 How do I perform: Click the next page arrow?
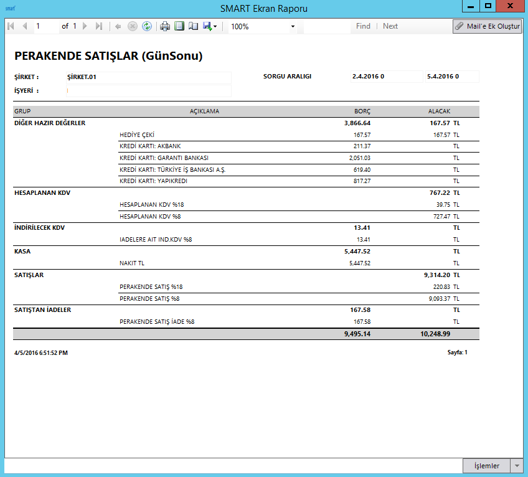[x=85, y=26]
